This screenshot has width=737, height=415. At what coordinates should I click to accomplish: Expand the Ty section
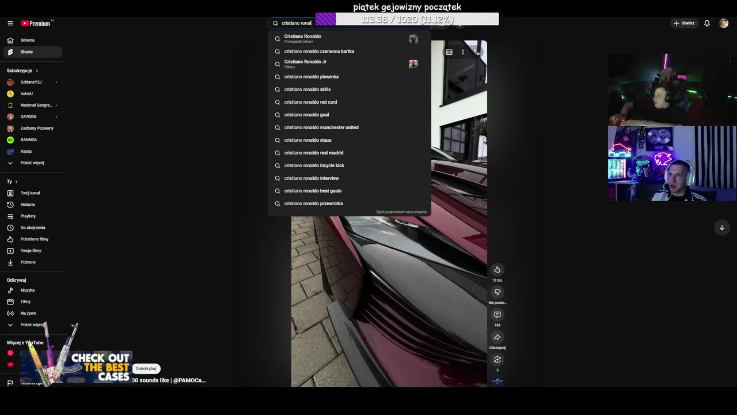(12, 182)
